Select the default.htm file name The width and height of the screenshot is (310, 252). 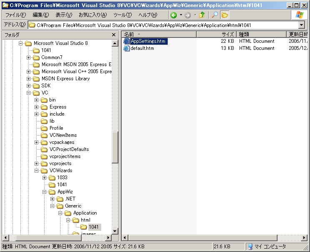click(x=142, y=48)
